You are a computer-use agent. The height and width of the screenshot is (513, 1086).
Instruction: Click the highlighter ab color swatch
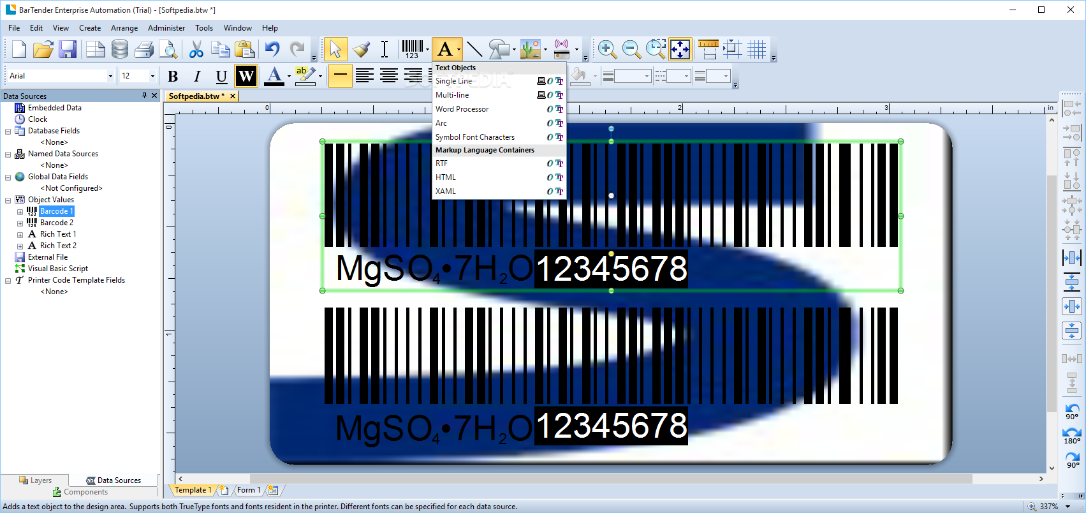pos(305,76)
